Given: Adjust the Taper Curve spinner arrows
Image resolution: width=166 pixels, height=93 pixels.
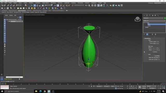Looking at the screenshot, I should pos(158,43).
